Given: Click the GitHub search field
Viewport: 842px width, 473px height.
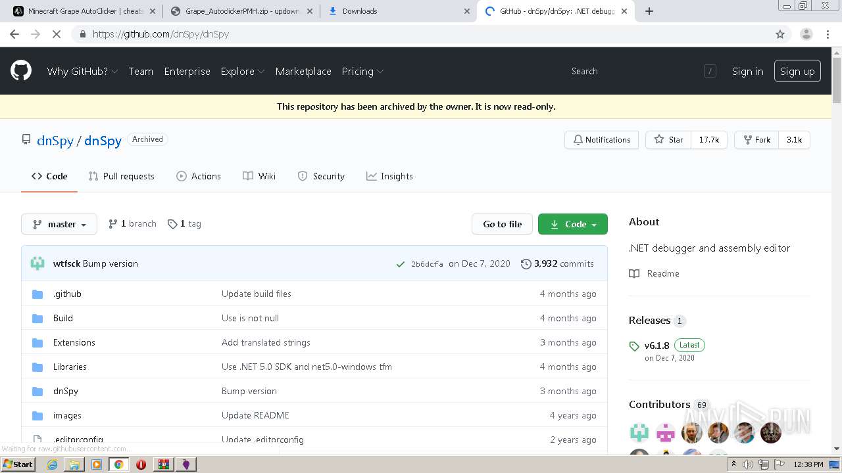Looking at the screenshot, I should [x=634, y=71].
